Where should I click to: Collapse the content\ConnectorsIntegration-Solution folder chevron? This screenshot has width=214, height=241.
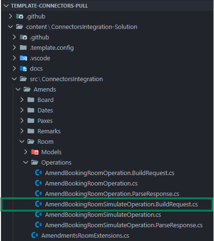pyautogui.click(x=10, y=27)
